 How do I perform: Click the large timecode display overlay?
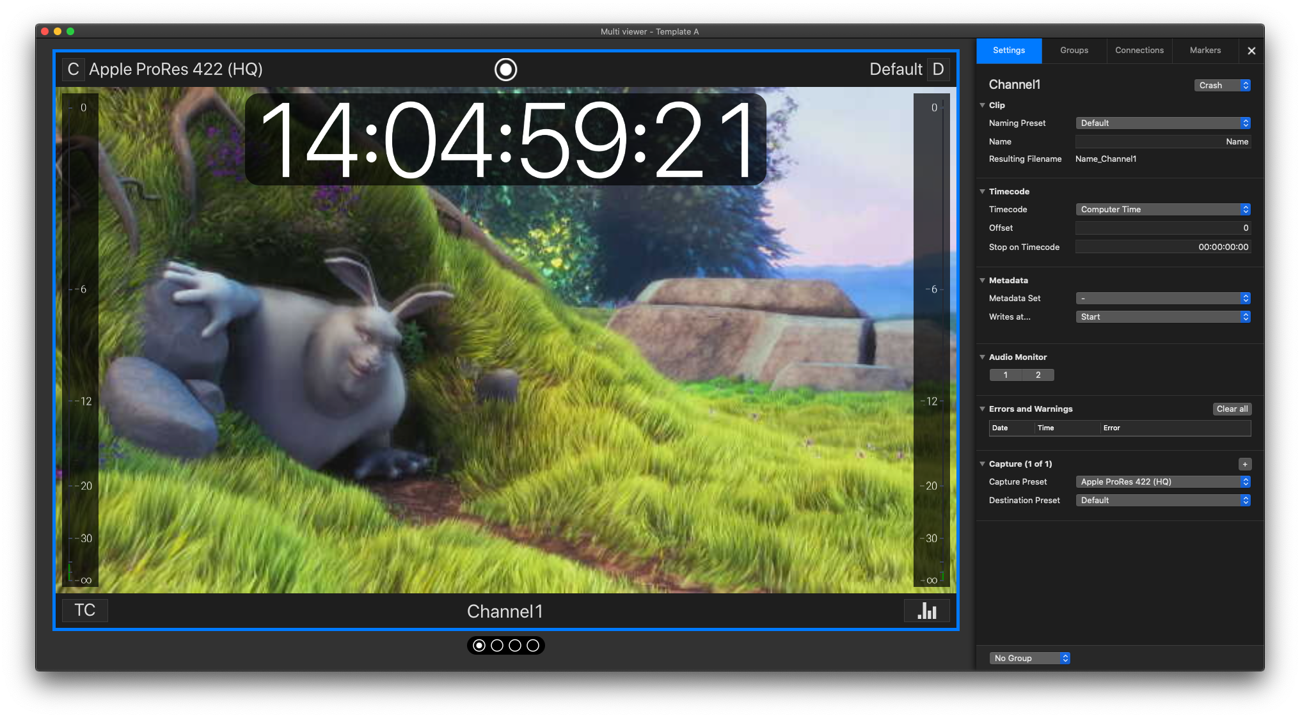pyautogui.click(x=505, y=139)
